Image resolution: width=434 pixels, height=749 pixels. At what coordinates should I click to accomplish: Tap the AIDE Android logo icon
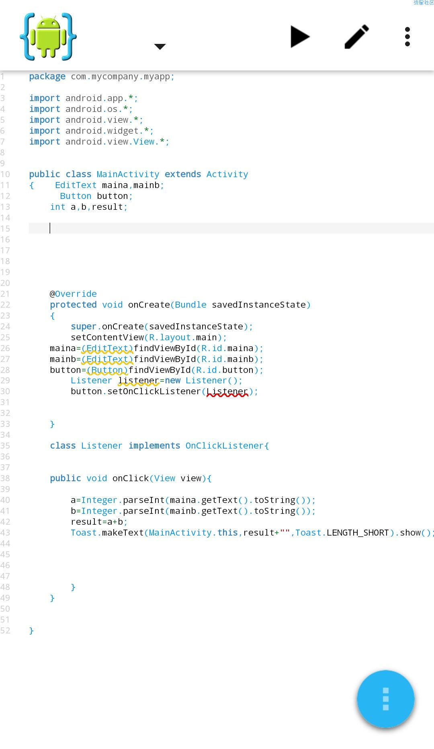point(48,37)
